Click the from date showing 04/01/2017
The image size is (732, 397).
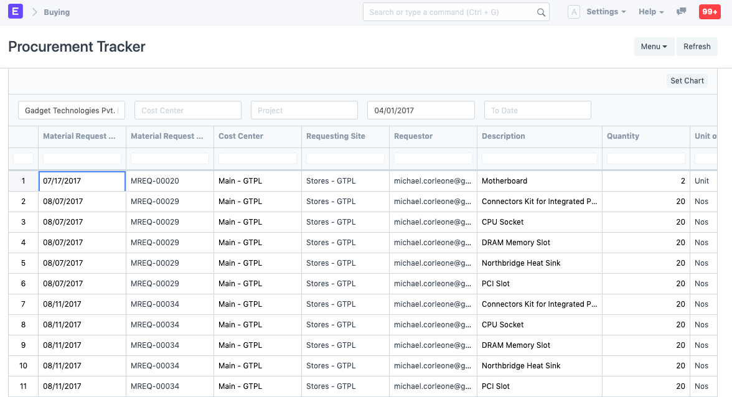click(421, 110)
